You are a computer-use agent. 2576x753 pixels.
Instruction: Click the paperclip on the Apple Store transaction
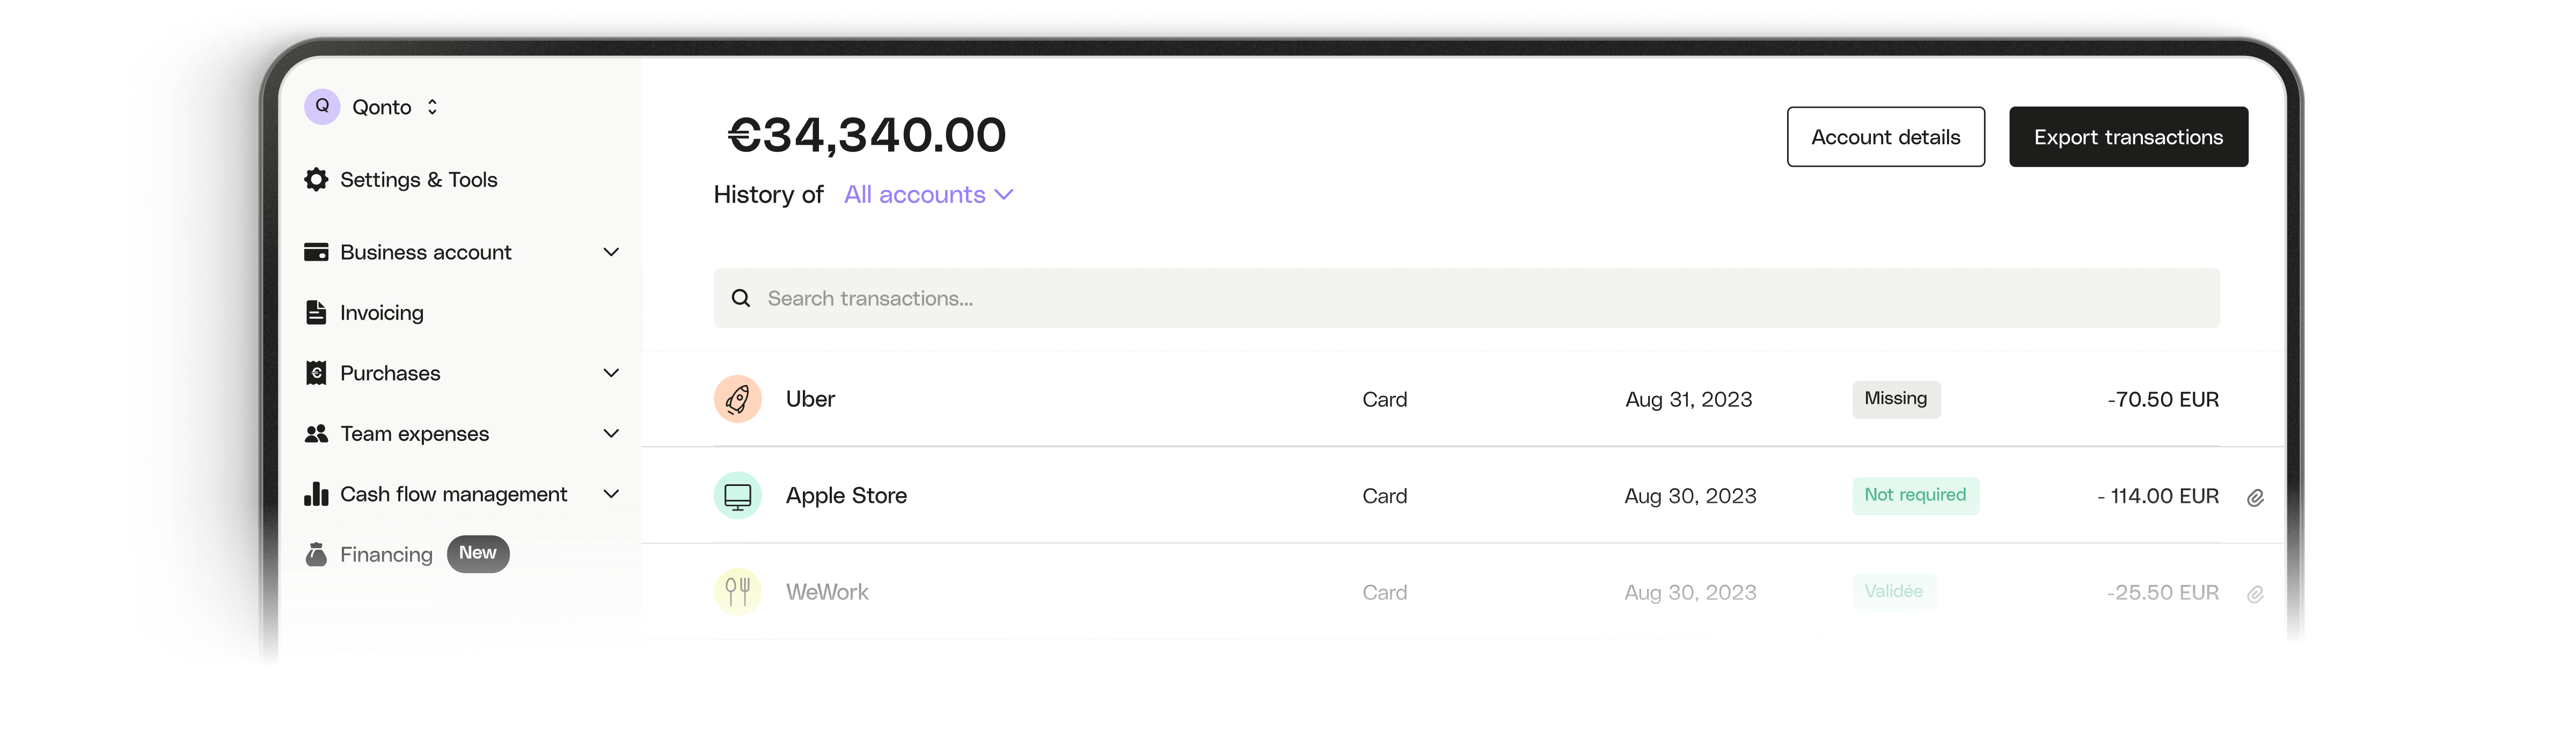[2257, 496]
